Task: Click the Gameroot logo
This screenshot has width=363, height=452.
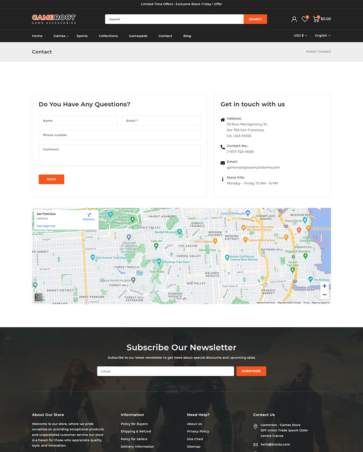Action: coord(54,19)
